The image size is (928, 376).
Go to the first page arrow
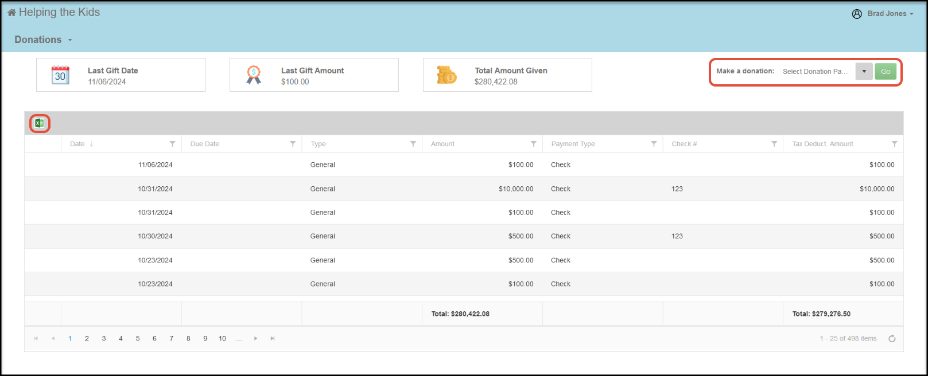click(x=36, y=339)
